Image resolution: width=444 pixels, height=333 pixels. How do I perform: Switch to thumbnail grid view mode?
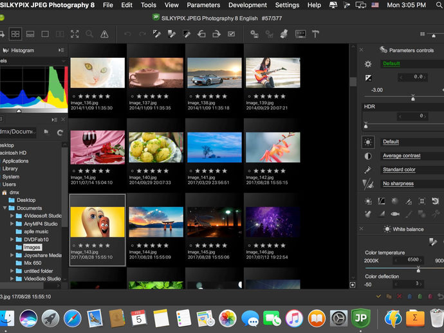pyautogui.click(x=16, y=33)
